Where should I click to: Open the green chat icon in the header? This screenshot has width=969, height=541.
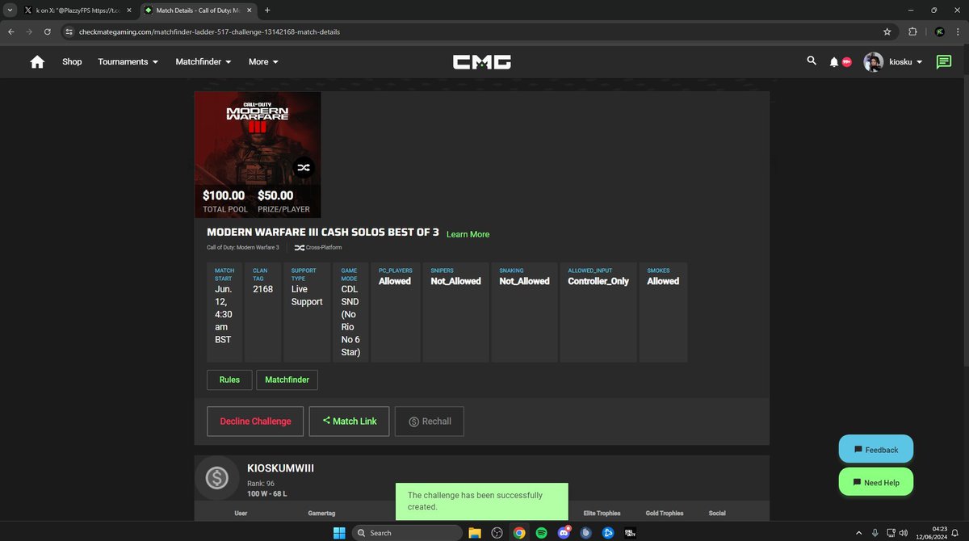pos(944,62)
